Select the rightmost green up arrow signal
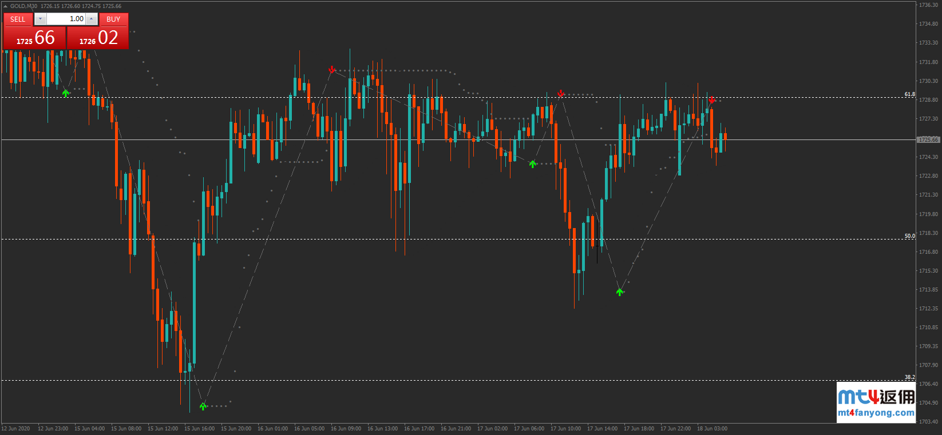The width and height of the screenshot is (942, 435). pos(620,292)
